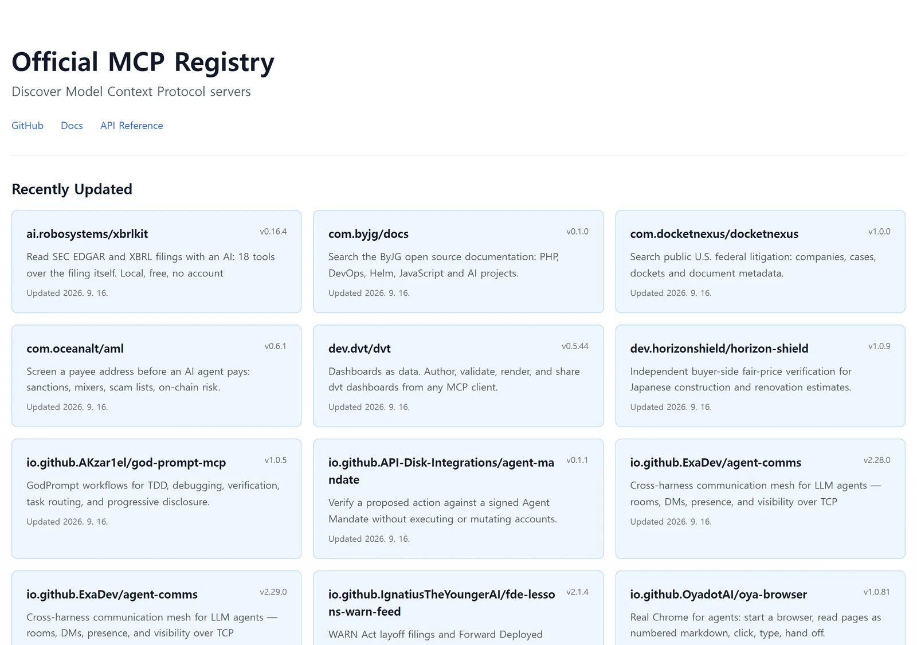
Task: Click the 'Read SEC EDGAR and XBRL filings' description
Action: (x=151, y=265)
